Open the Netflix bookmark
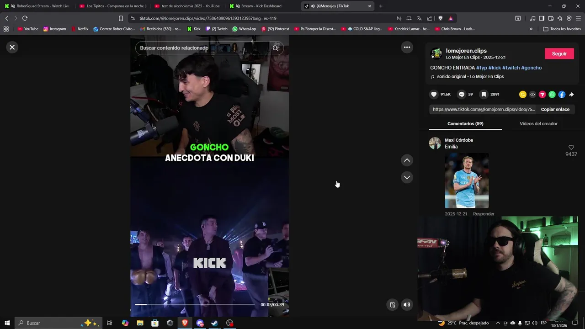 tap(80, 29)
